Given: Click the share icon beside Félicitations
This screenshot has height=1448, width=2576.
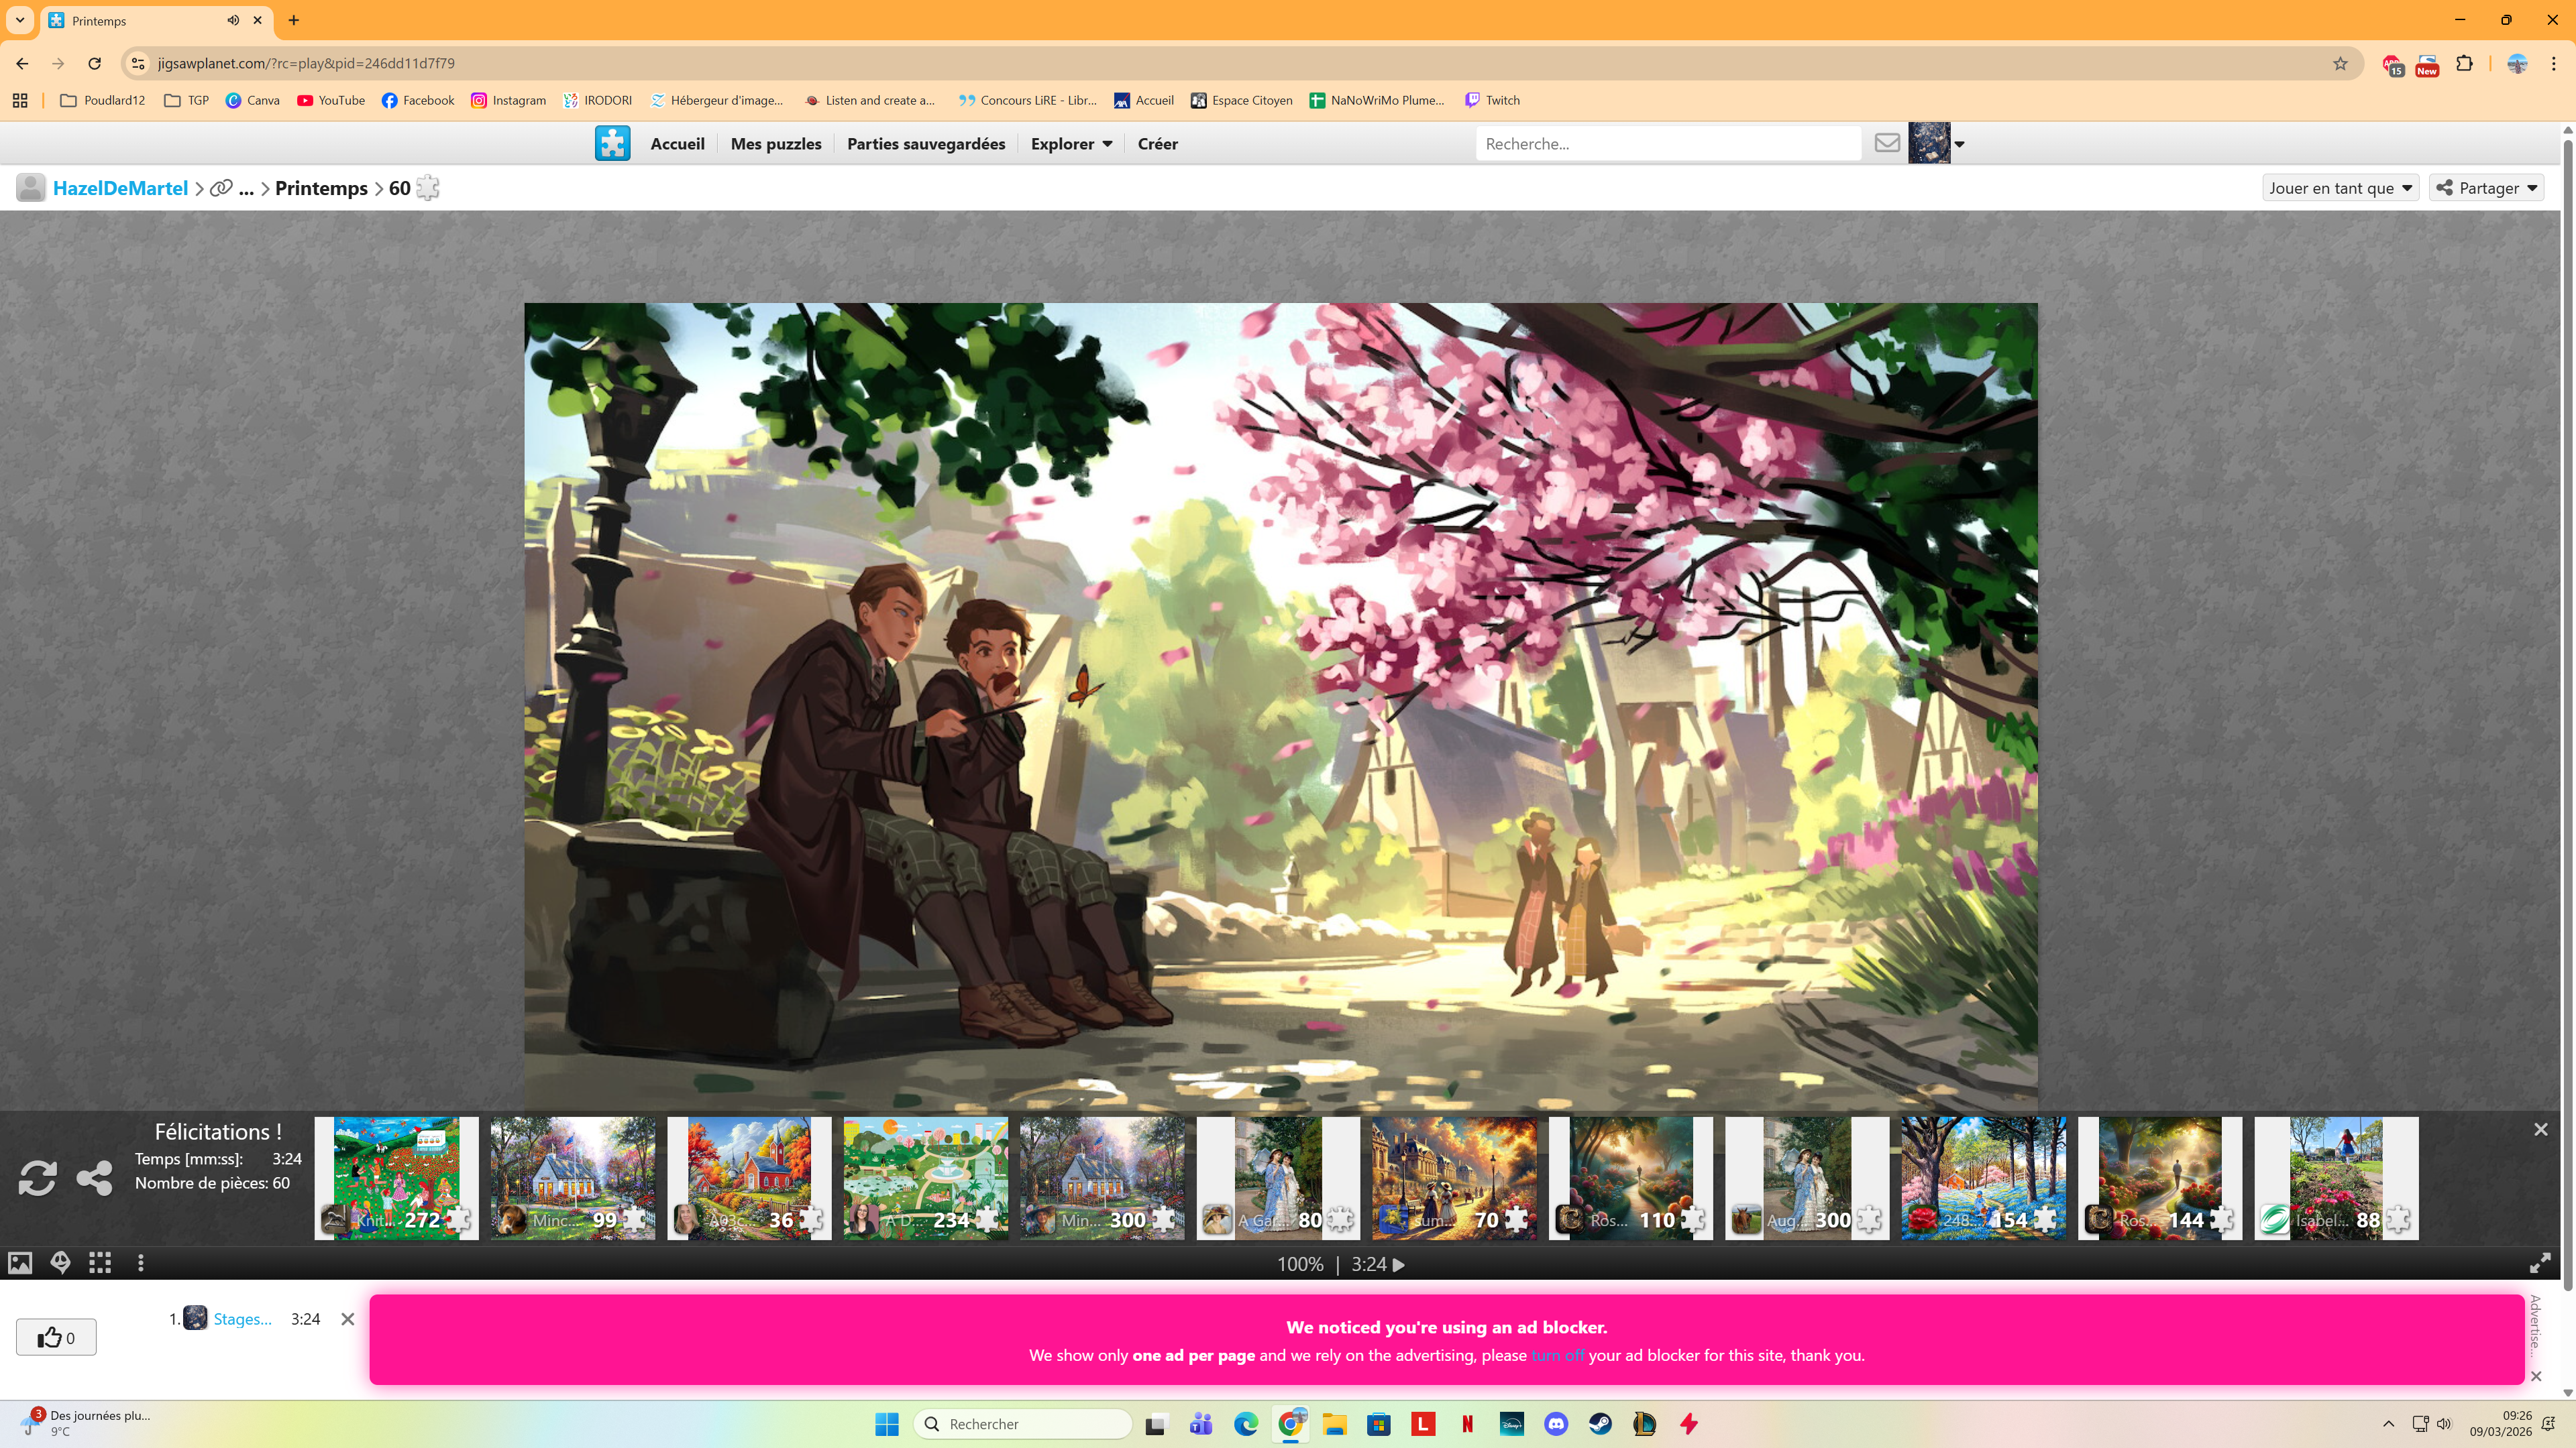Looking at the screenshot, I should point(94,1179).
